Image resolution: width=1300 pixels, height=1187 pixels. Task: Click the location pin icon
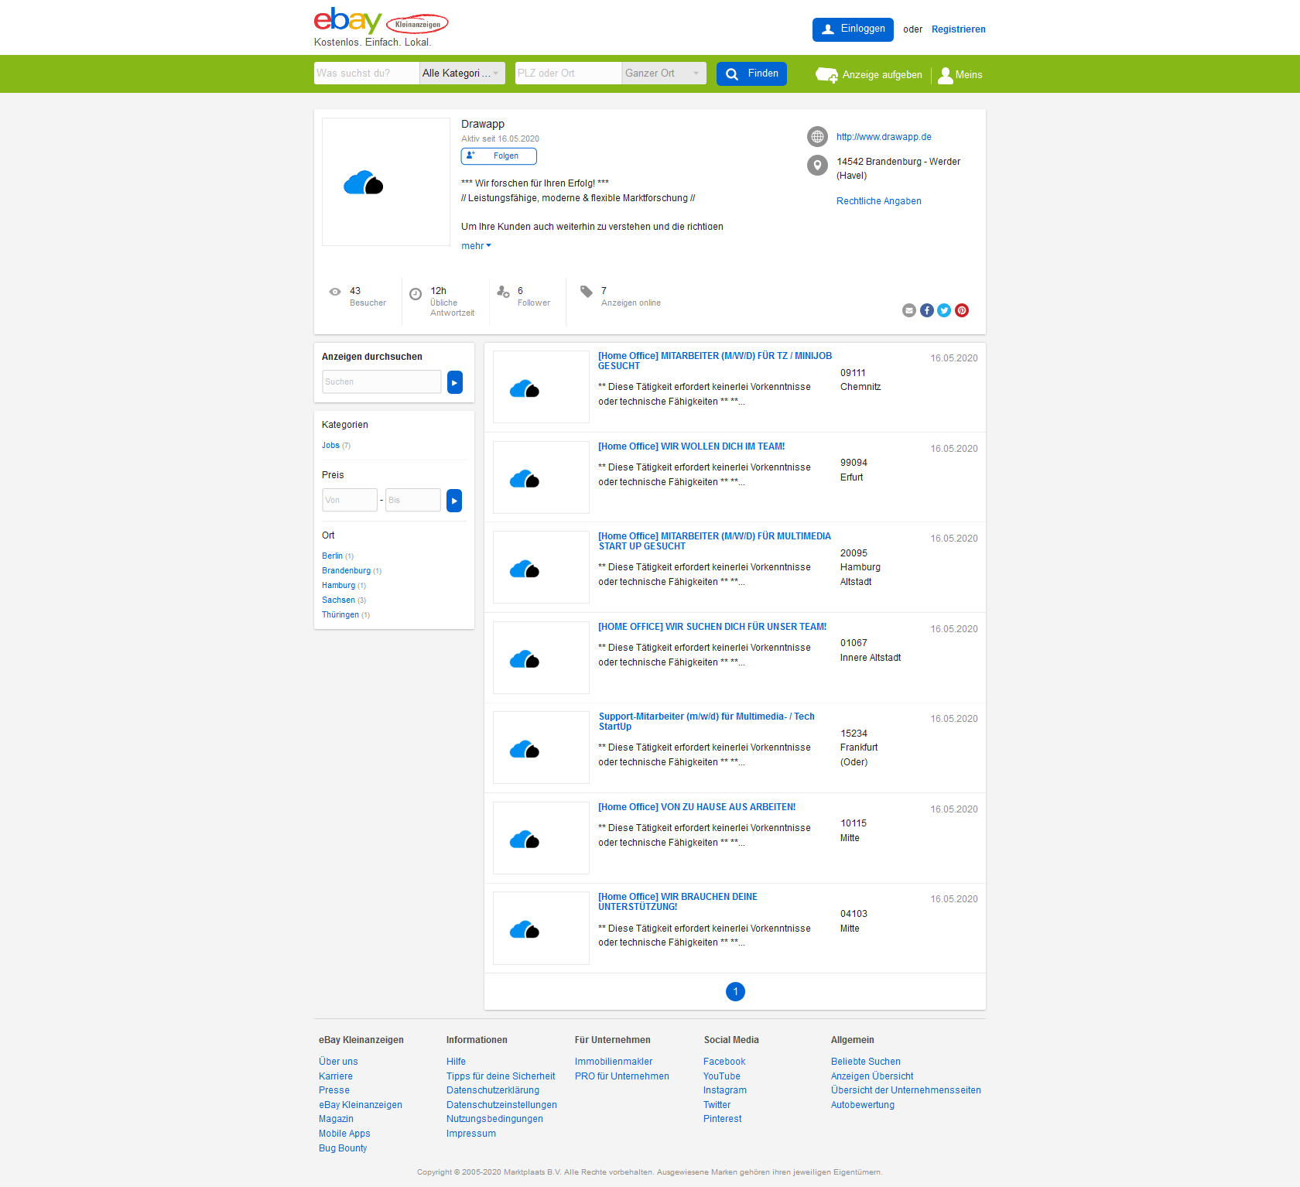coord(817,166)
